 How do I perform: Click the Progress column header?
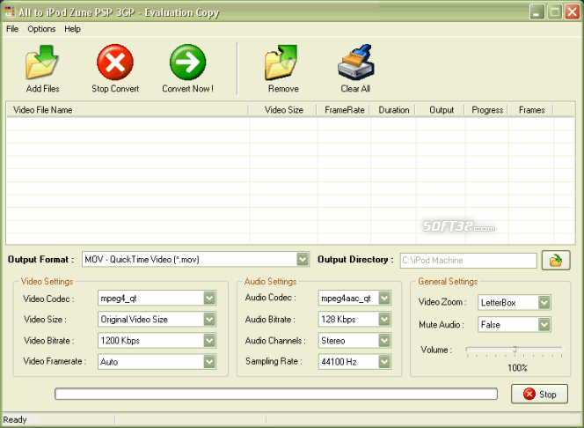point(486,110)
